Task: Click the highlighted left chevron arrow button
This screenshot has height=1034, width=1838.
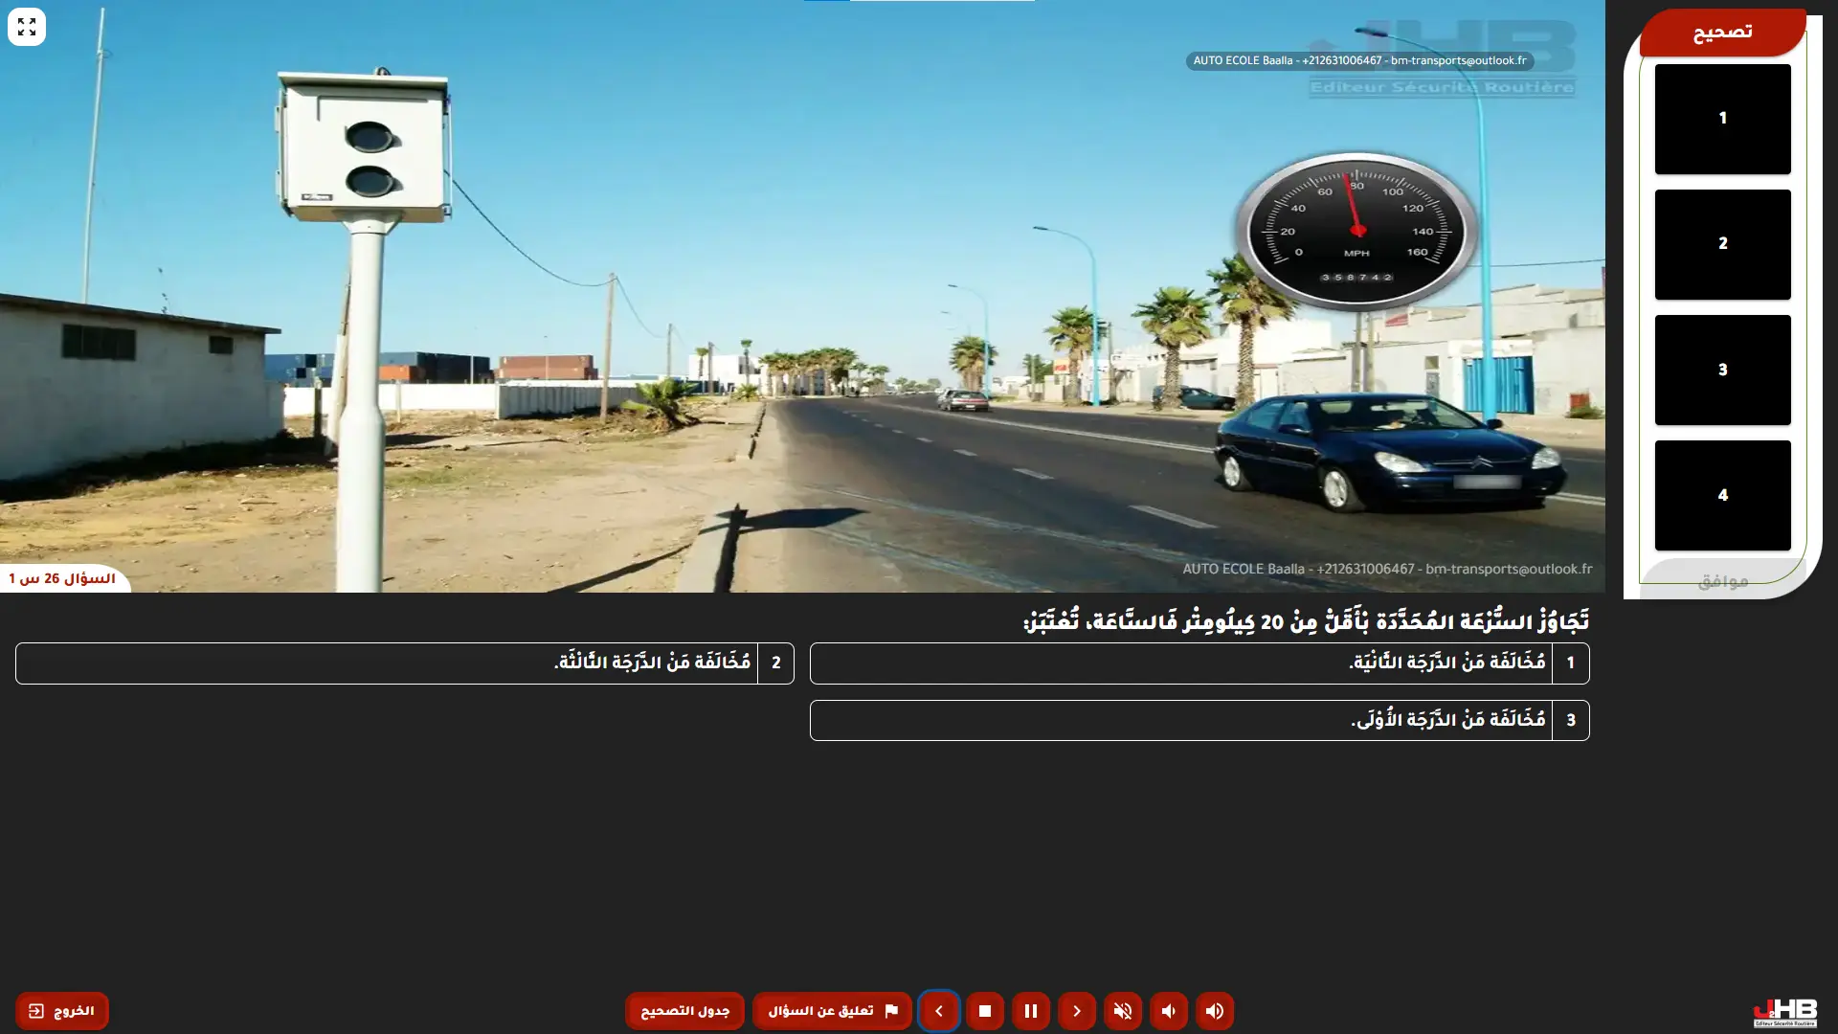Action: (938, 1011)
